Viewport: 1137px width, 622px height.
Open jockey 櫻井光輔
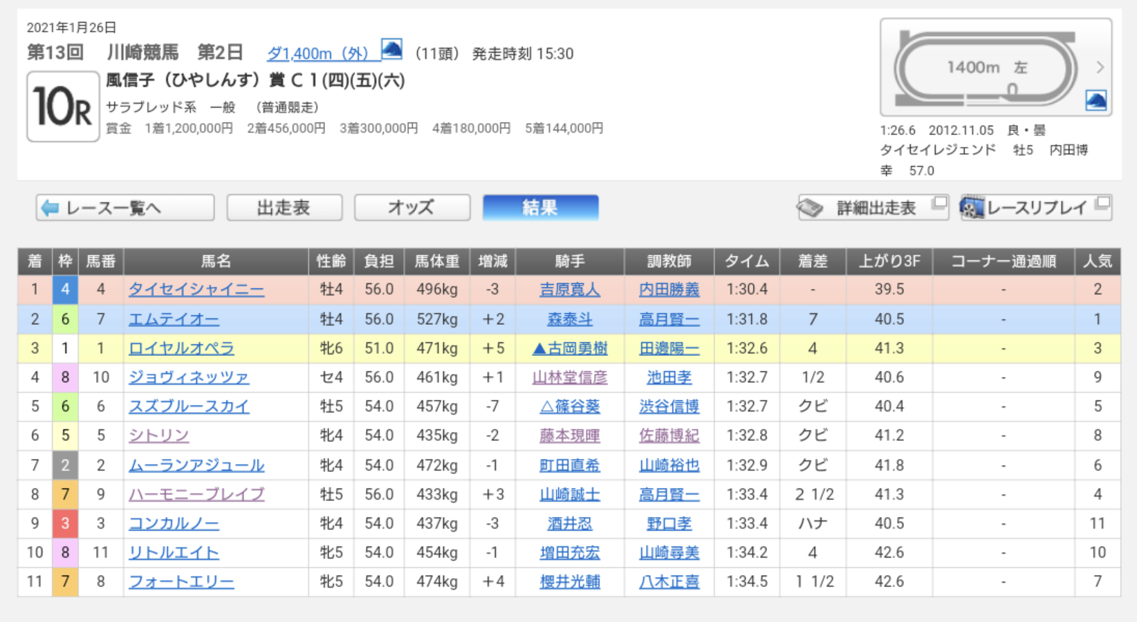pos(570,582)
